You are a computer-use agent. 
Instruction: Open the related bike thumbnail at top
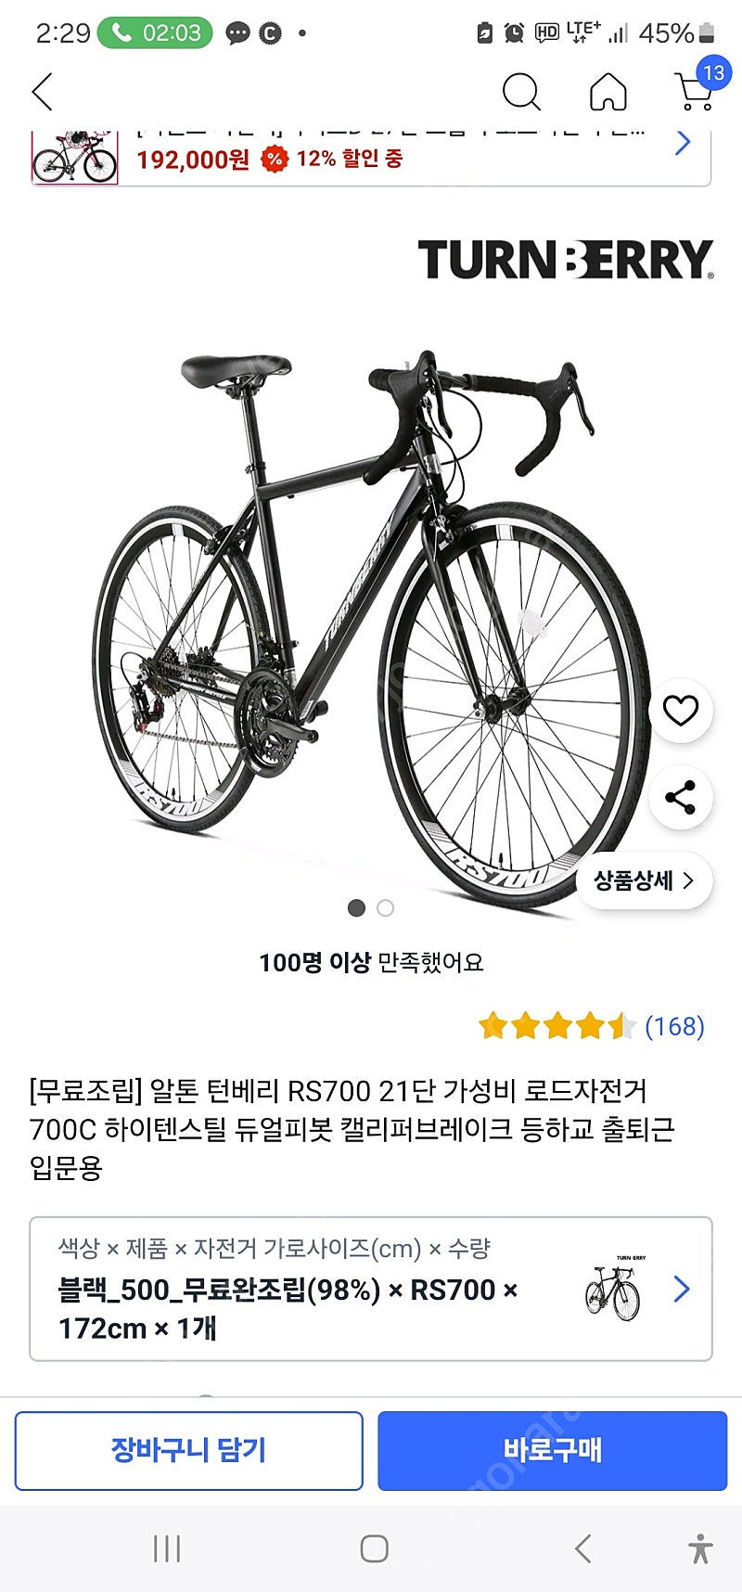pos(75,157)
